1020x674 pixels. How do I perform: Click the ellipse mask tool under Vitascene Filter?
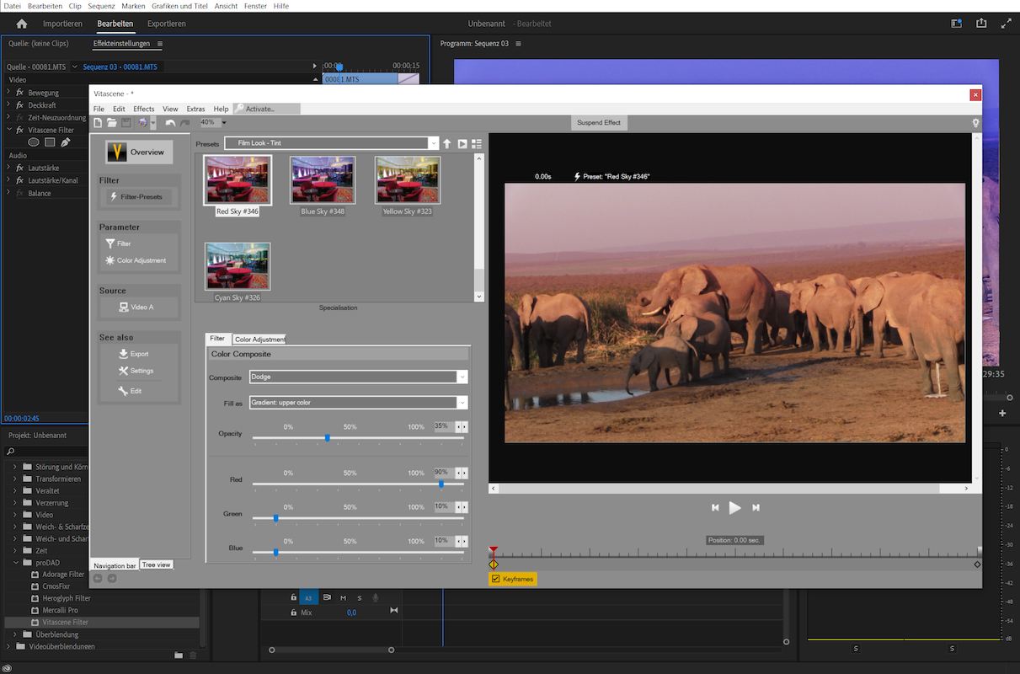[x=34, y=142]
